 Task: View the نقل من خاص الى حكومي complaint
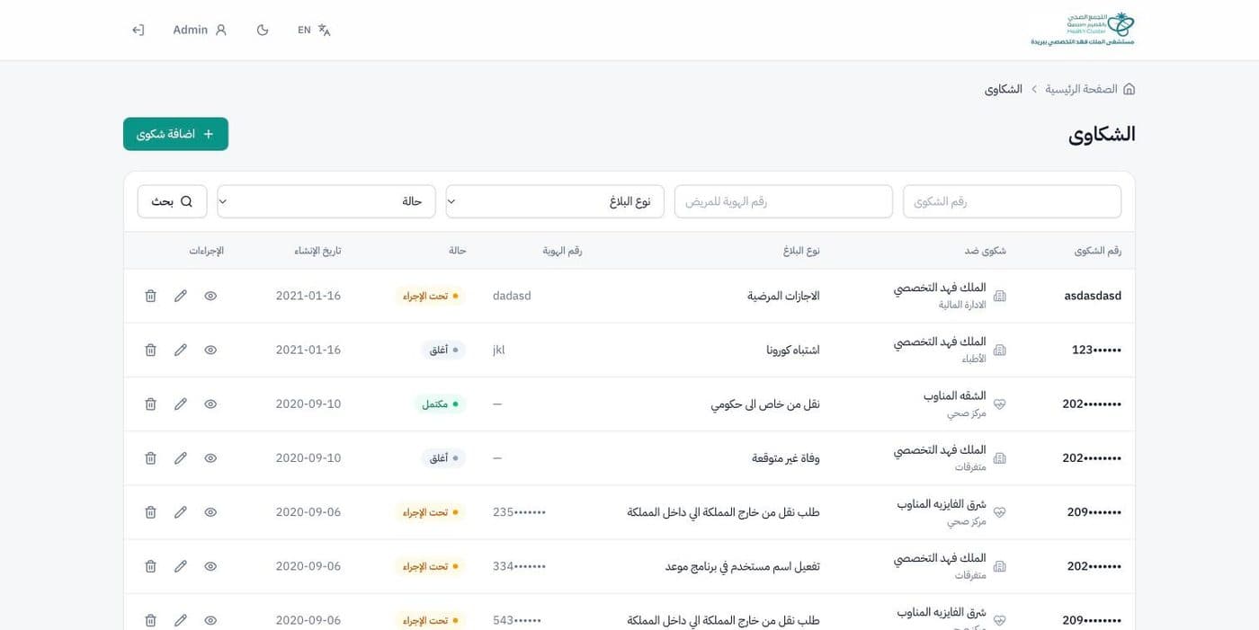coord(210,404)
